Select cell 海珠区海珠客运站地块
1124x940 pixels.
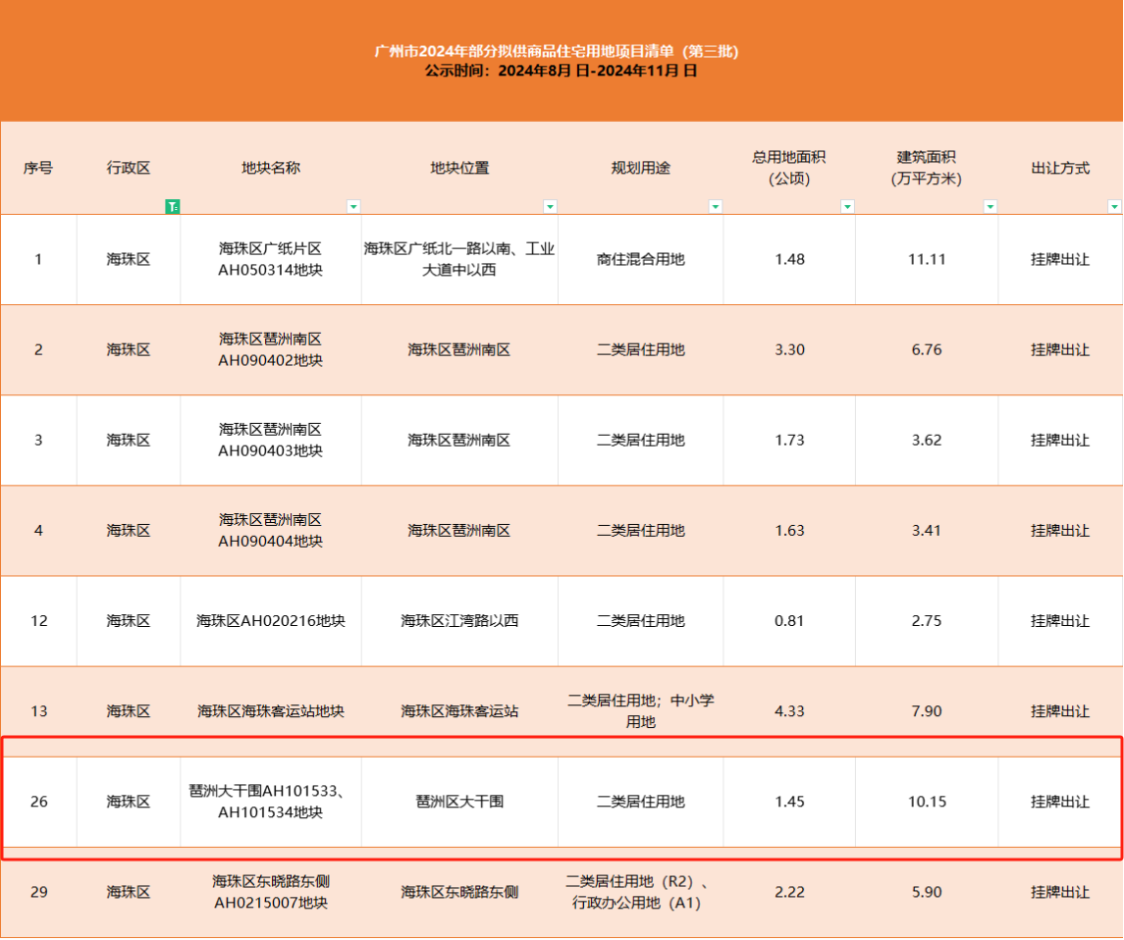coord(271,710)
